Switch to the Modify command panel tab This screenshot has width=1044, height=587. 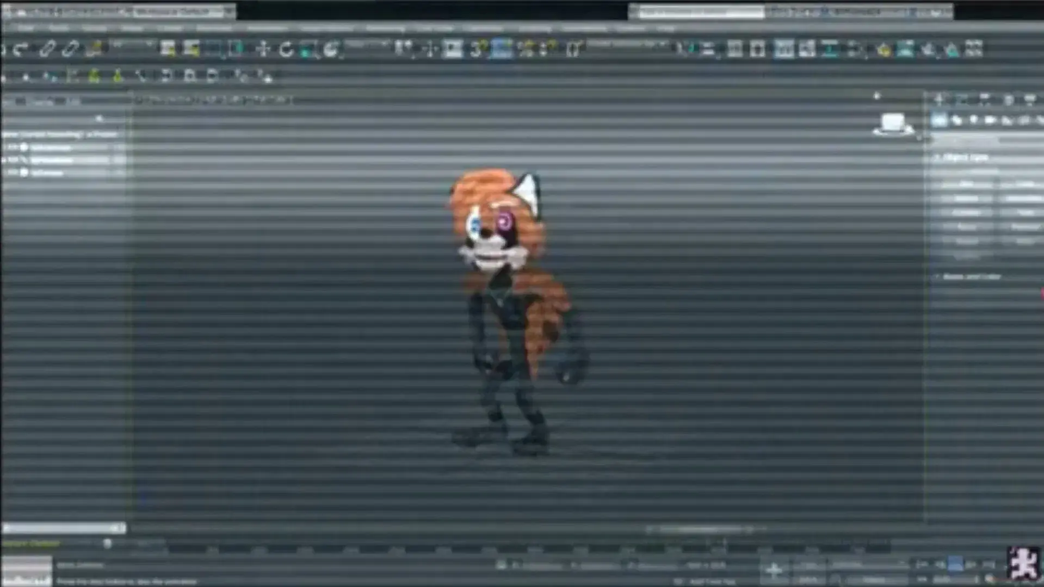click(x=962, y=100)
